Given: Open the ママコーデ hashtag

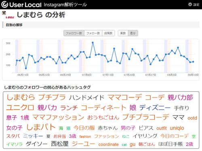Looking at the screenshot, I should click(125, 97).
